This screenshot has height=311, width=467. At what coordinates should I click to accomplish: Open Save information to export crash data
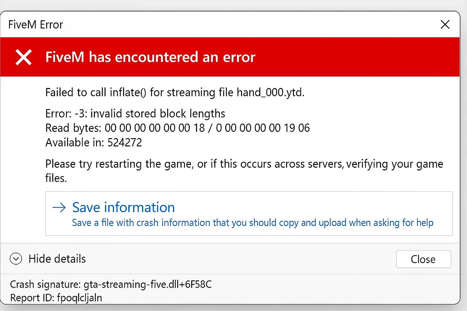tap(123, 207)
